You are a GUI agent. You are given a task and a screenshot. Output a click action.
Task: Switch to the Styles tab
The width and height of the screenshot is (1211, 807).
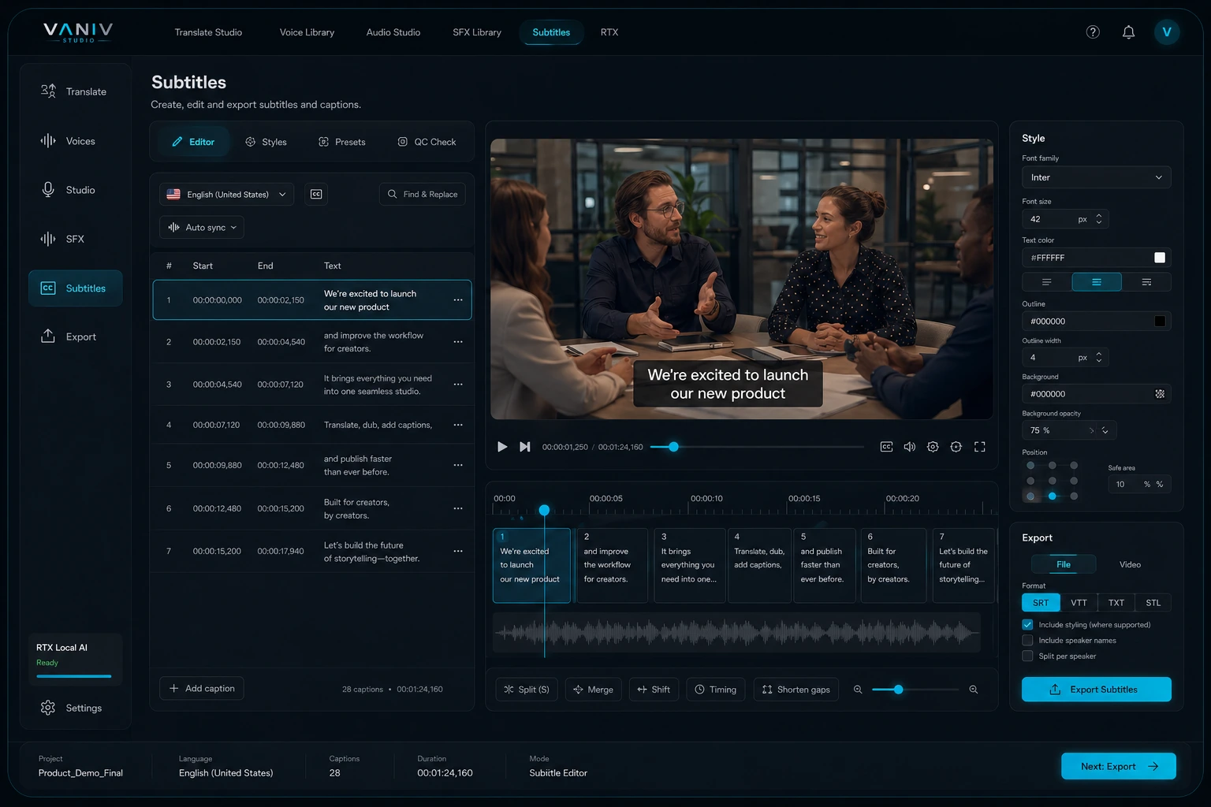tap(266, 142)
